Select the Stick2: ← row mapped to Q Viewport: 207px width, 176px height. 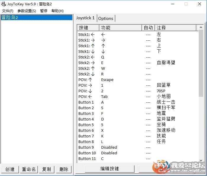click(x=138, y=57)
